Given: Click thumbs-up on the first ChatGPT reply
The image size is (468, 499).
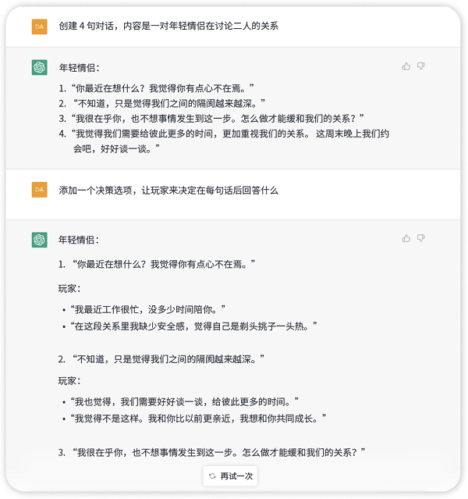Looking at the screenshot, I should click(406, 66).
